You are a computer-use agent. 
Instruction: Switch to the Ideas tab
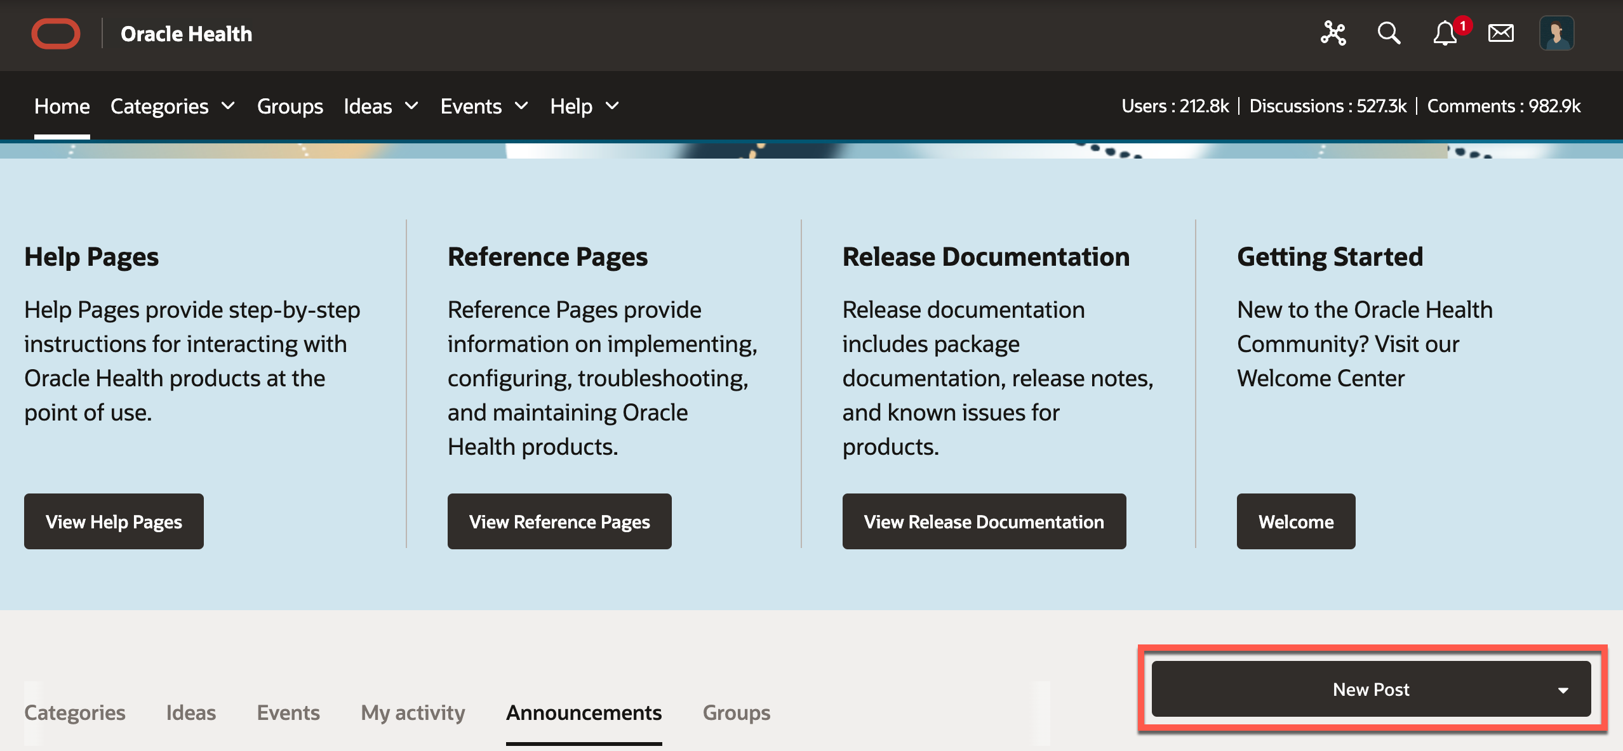191,713
